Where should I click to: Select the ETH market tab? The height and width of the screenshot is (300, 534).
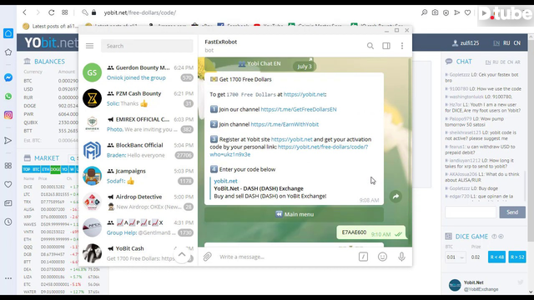click(x=45, y=169)
